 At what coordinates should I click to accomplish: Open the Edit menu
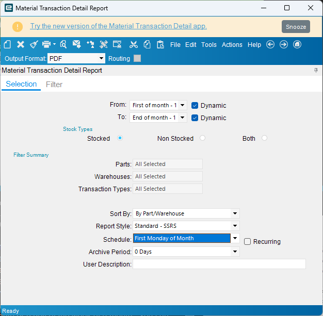pos(191,45)
